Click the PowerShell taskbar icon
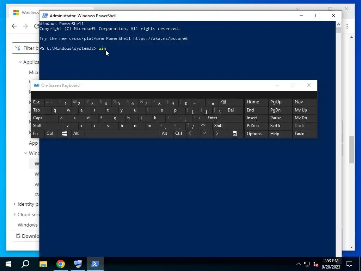 [95, 264]
